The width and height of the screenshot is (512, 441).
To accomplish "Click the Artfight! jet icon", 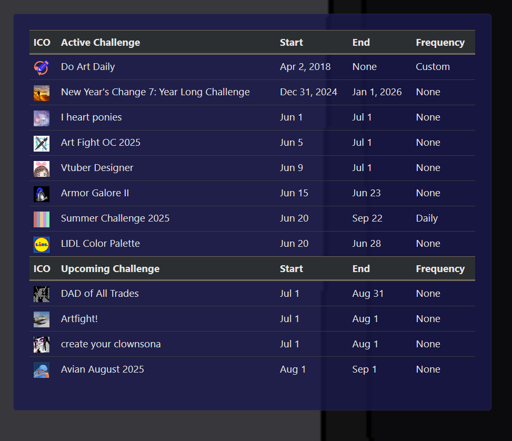I will point(42,319).
